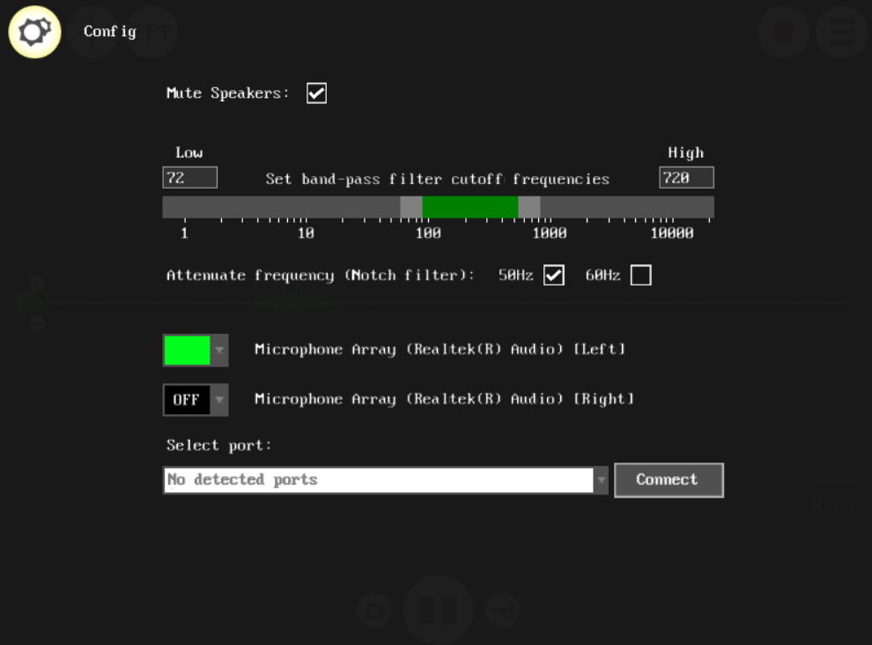
Task: Select the Low cutoff frequency field
Action: 189,177
